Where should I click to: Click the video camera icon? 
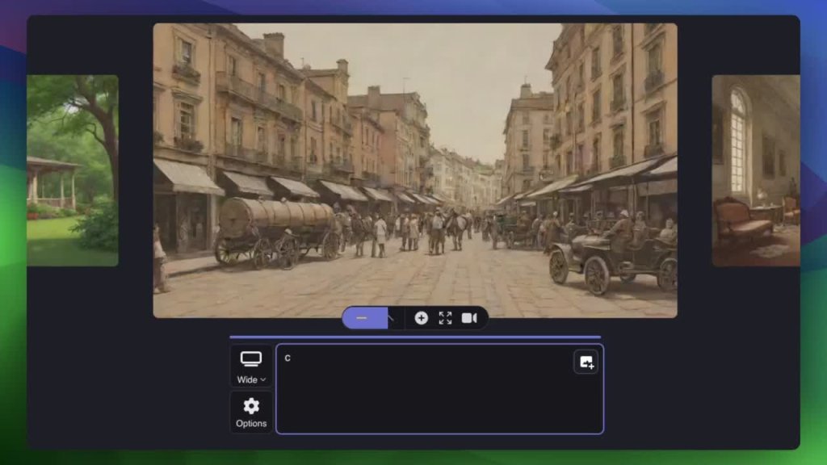pyautogui.click(x=469, y=318)
